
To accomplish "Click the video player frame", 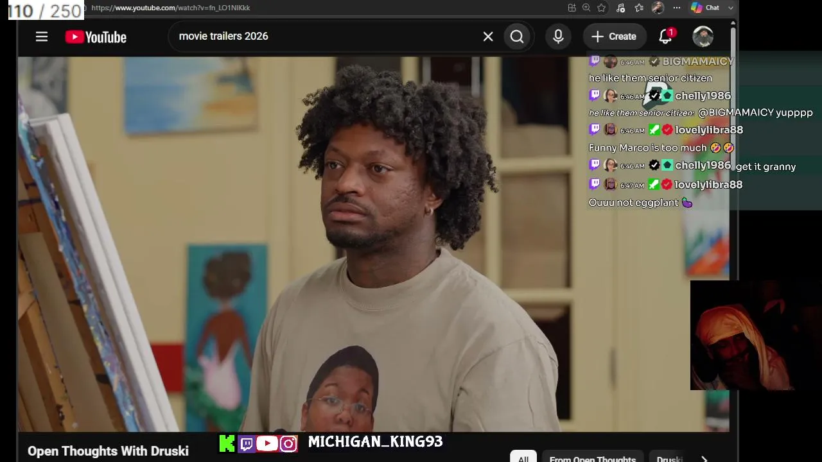I will tap(373, 244).
